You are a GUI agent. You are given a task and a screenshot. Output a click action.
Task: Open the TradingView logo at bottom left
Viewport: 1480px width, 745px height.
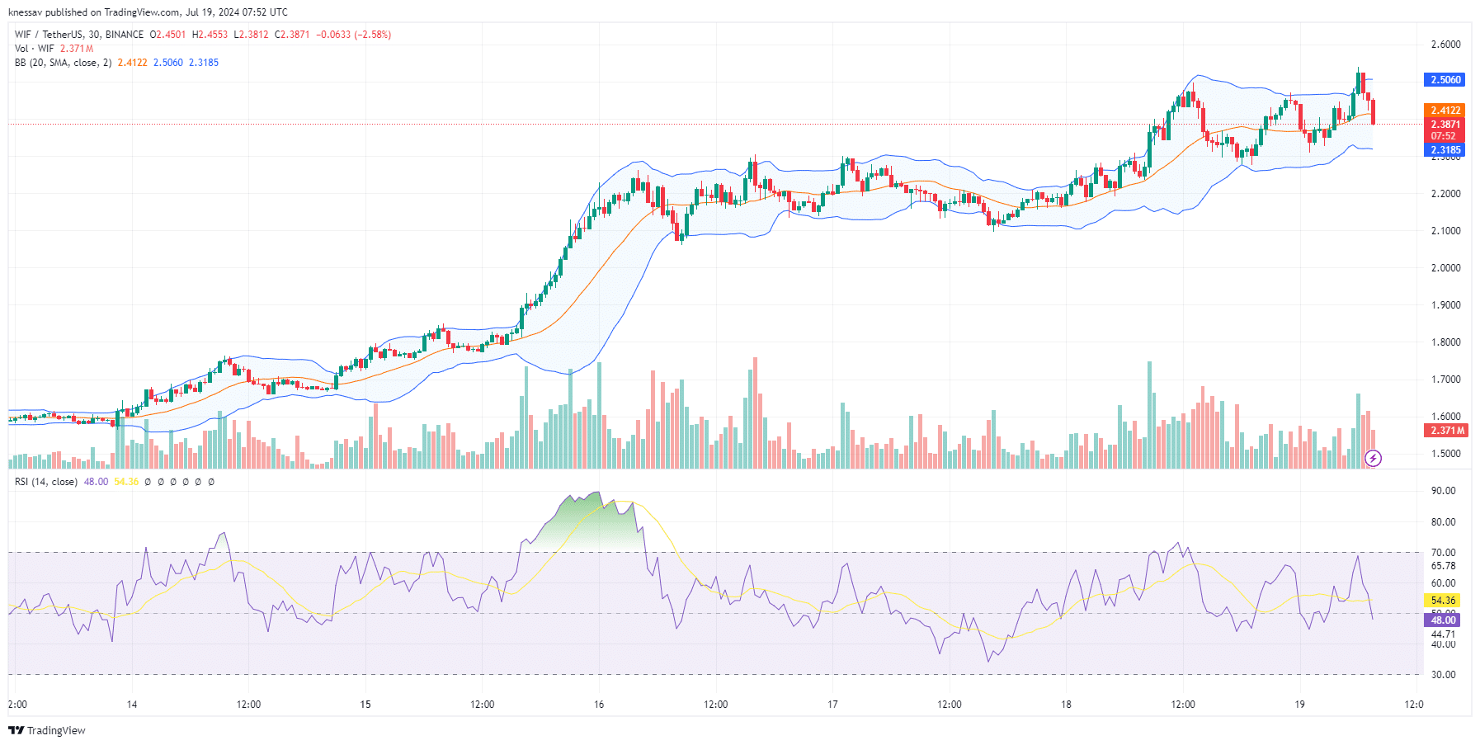(x=47, y=730)
